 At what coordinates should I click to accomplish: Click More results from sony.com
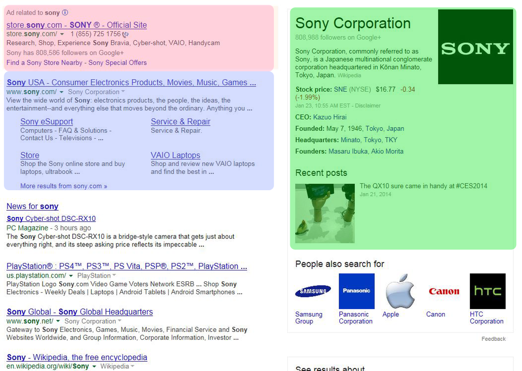coord(64,186)
